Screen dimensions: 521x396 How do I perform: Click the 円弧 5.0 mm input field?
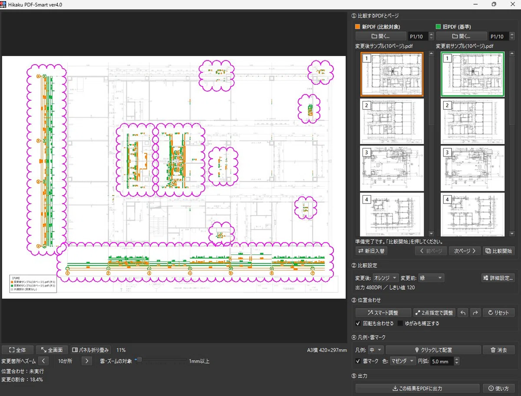pos(441,361)
